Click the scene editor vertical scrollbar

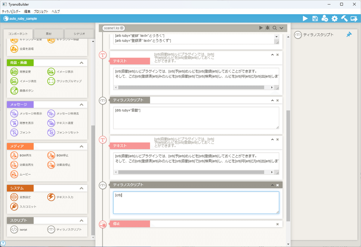pyautogui.click(x=288, y=166)
